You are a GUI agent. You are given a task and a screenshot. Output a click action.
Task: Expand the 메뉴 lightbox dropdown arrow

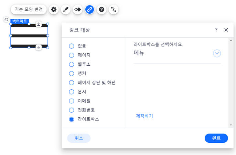point(217,53)
